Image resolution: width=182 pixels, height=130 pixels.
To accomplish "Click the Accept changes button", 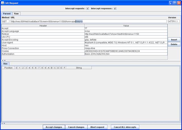I will click(x=54, y=127).
